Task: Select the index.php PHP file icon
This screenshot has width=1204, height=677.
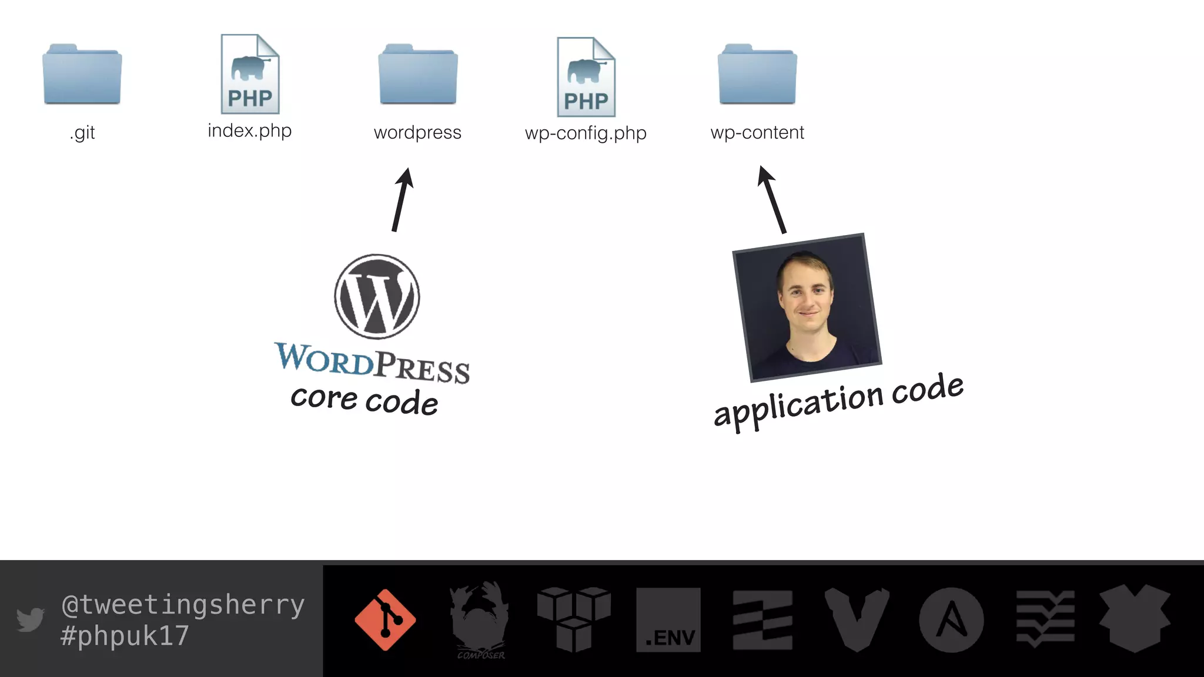Action: pyautogui.click(x=250, y=74)
